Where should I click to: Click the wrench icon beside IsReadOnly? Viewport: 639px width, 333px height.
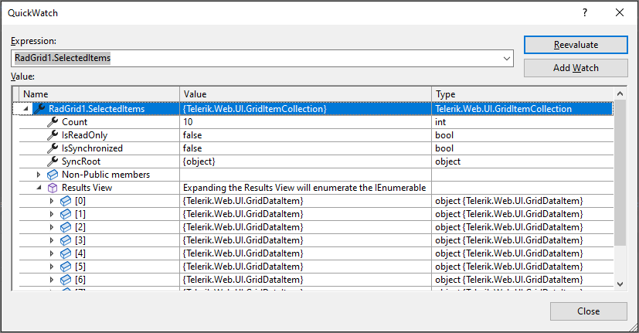53,135
